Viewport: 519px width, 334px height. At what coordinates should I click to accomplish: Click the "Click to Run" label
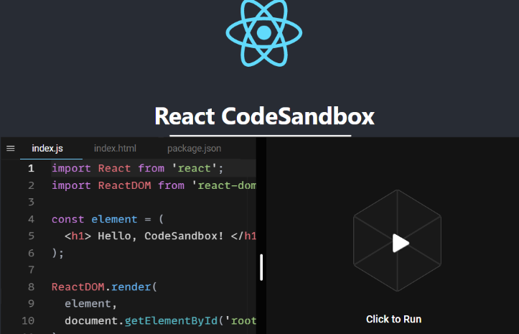click(x=393, y=319)
